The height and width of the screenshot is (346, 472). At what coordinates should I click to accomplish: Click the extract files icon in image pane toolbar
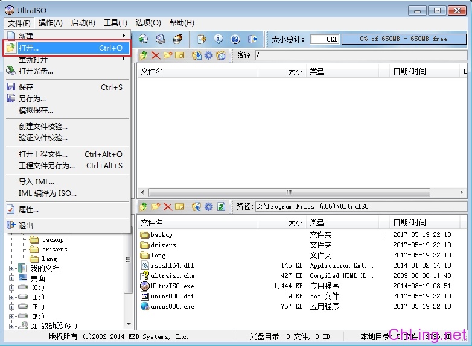[197, 55]
